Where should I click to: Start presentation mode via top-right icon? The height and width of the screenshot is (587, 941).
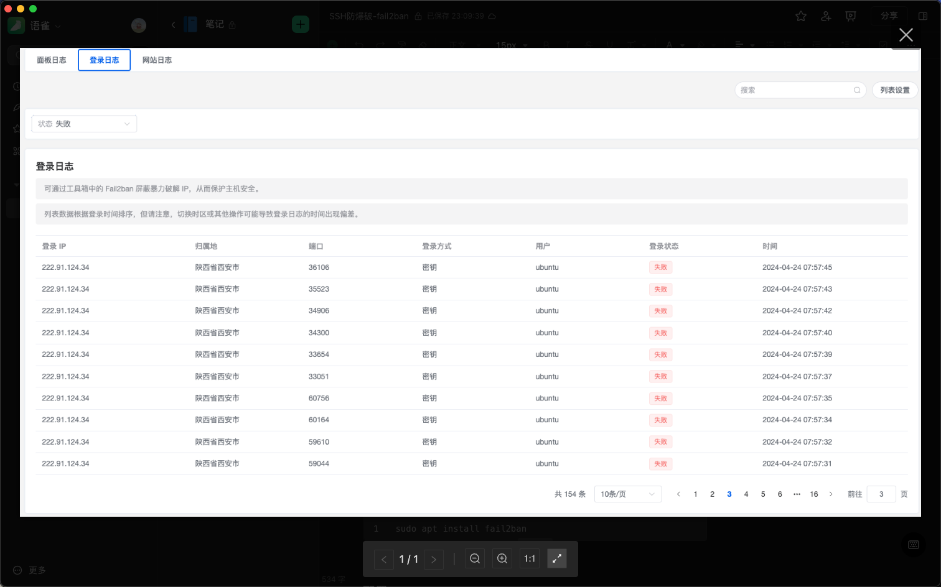tap(851, 16)
